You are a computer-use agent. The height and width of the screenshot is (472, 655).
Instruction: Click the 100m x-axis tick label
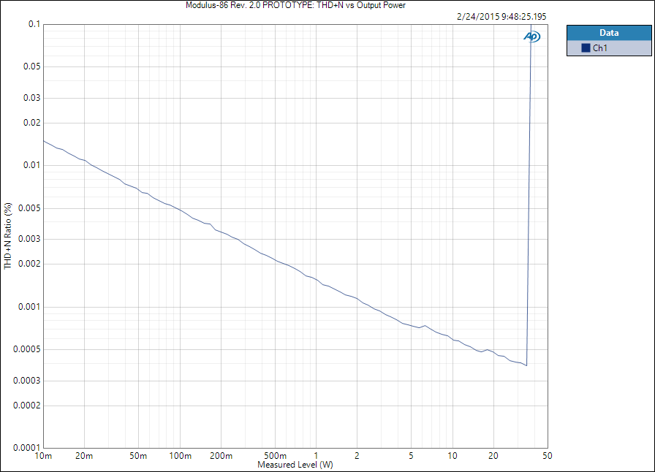click(180, 456)
